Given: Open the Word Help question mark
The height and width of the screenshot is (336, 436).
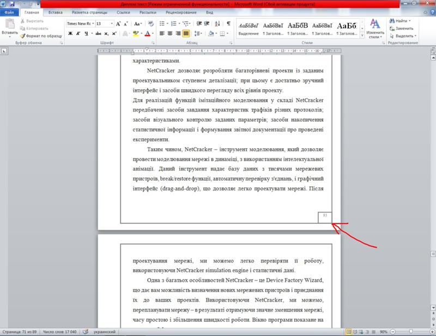Looking at the screenshot, I should tap(432, 12).
